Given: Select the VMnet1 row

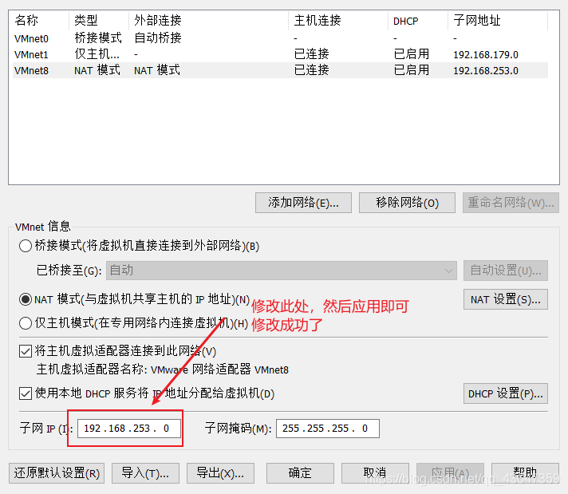Looking at the screenshot, I should (x=280, y=54).
